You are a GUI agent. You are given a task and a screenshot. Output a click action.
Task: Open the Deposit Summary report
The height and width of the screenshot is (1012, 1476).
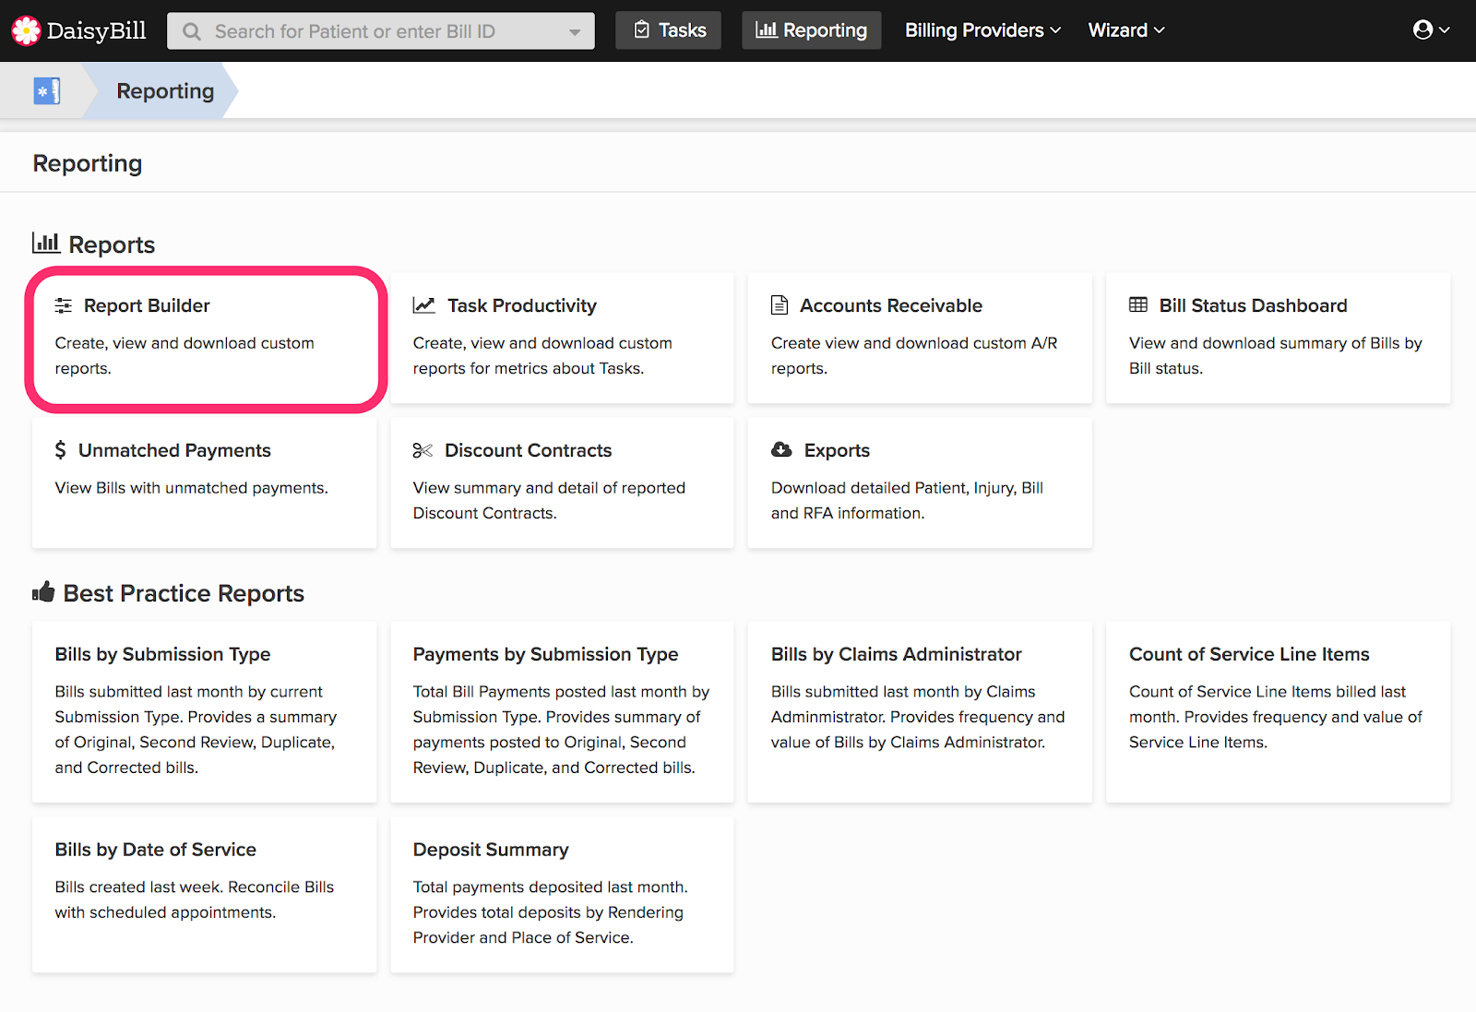(x=491, y=850)
